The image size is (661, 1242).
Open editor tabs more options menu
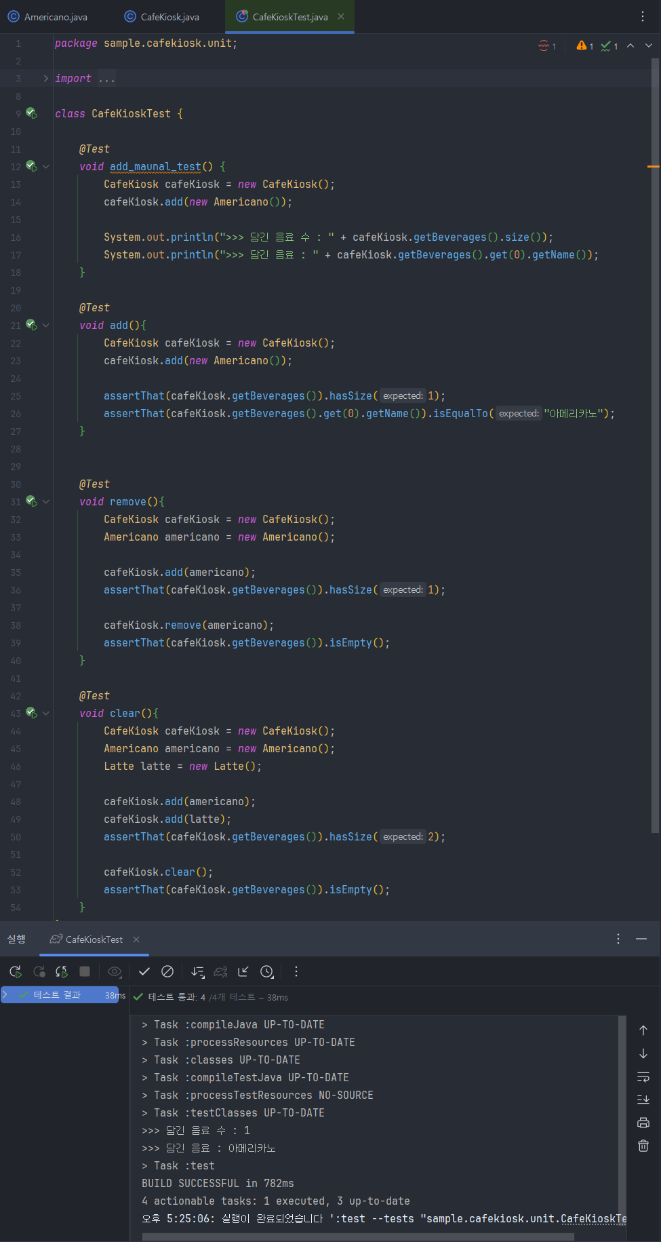(x=643, y=16)
